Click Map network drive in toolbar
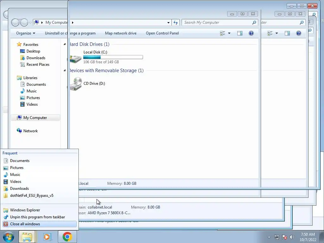The image size is (324, 243). [x=121, y=33]
